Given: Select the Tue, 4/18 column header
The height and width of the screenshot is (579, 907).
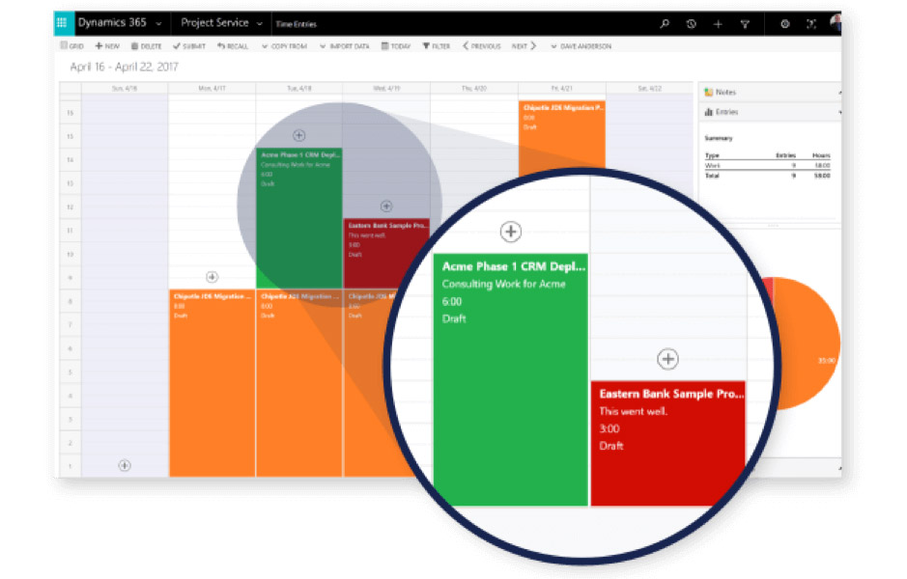Looking at the screenshot, I should [x=299, y=89].
